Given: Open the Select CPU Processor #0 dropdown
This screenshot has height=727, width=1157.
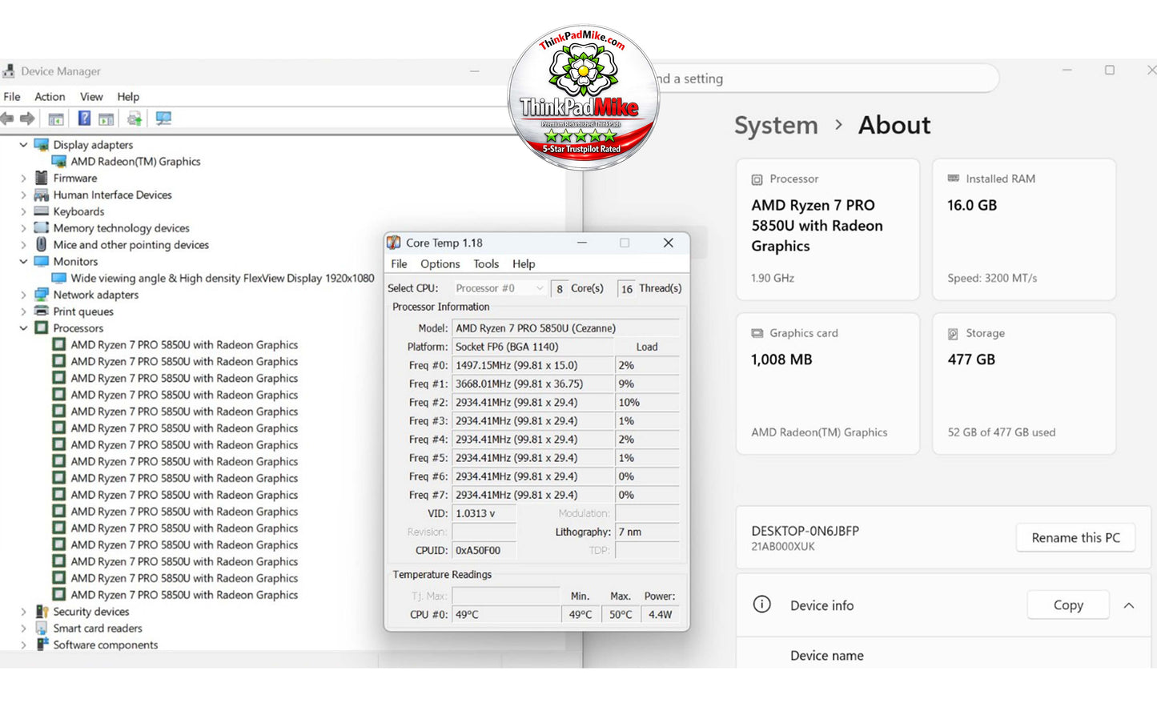Looking at the screenshot, I should click(x=500, y=288).
